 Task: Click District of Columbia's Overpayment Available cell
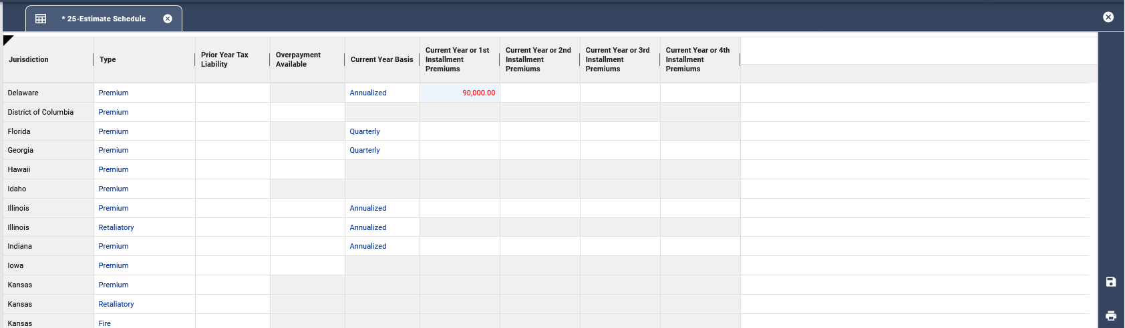307,112
